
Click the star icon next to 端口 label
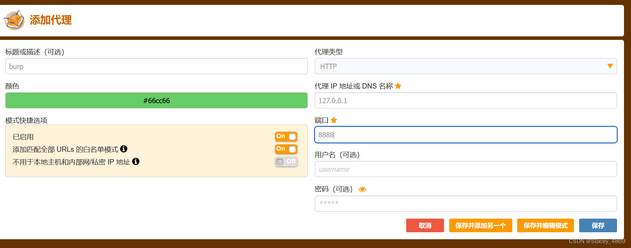tap(334, 120)
